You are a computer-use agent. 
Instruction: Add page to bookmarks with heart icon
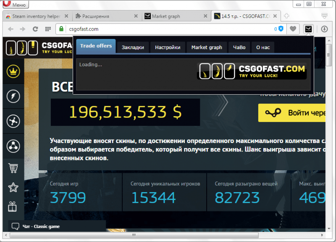(x=293, y=29)
